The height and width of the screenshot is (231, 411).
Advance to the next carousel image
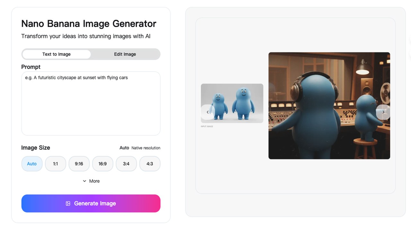383,112
